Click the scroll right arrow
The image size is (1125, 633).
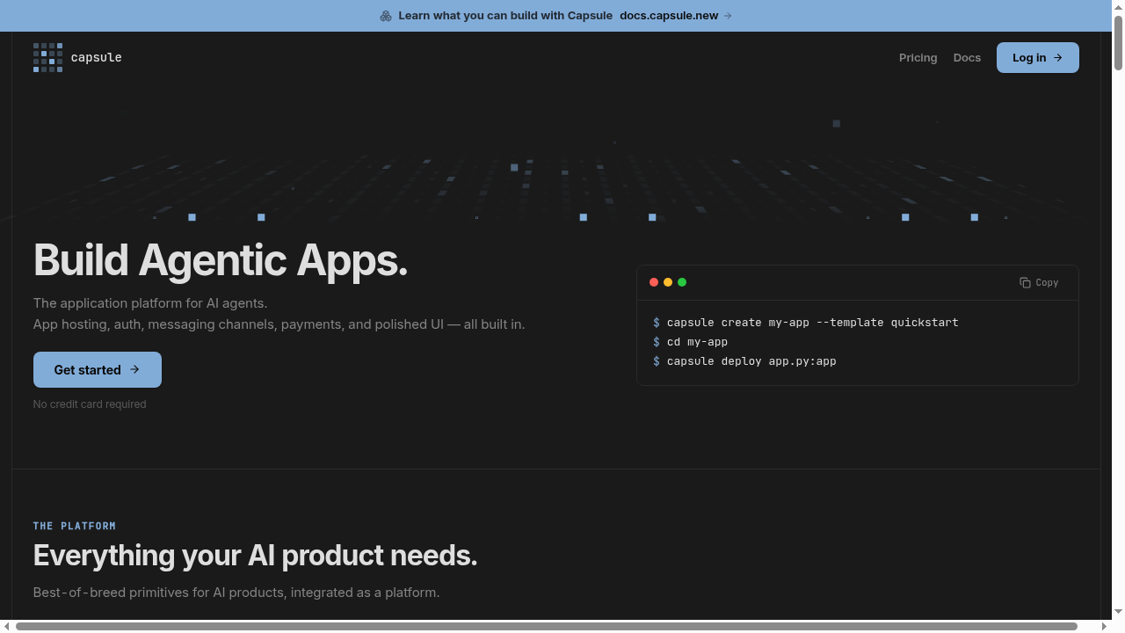click(1105, 626)
